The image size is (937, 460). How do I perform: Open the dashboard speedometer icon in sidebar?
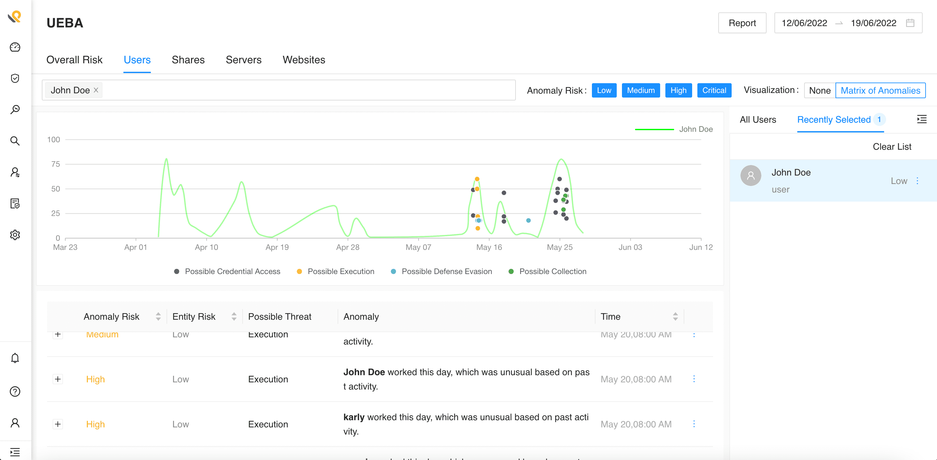click(x=15, y=47)
